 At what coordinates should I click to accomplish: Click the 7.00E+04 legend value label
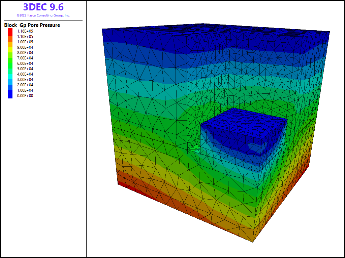pos(25,58)
